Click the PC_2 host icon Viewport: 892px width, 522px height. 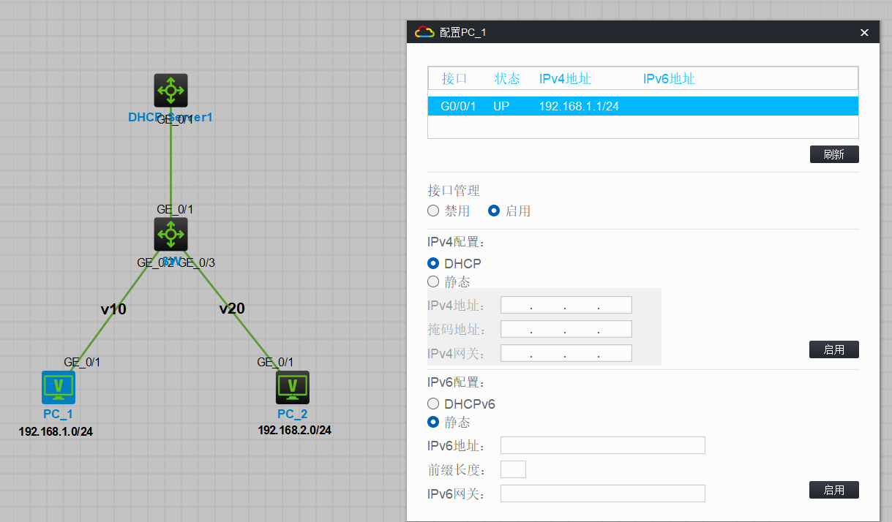click(x=292, y=387)
